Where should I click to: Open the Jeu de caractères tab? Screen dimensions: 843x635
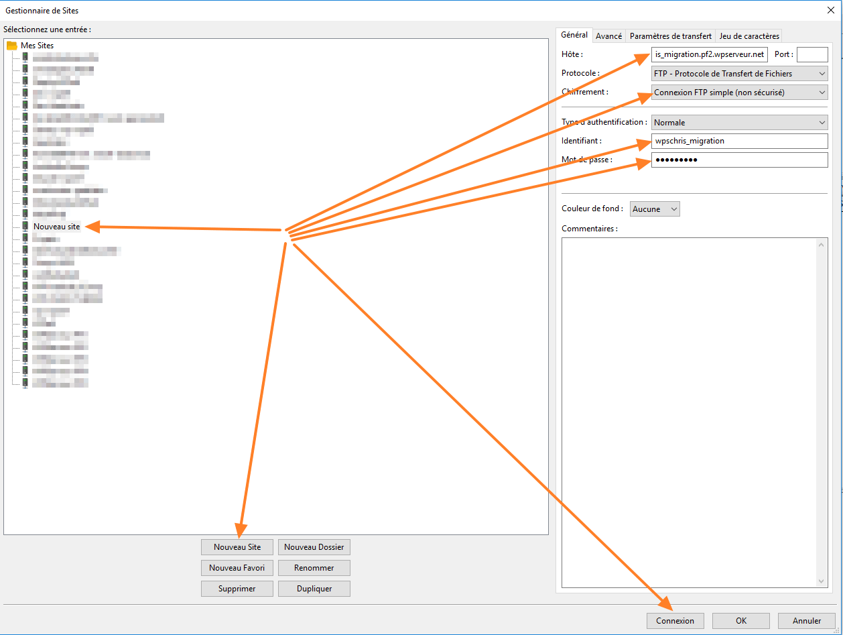(749, 36)
